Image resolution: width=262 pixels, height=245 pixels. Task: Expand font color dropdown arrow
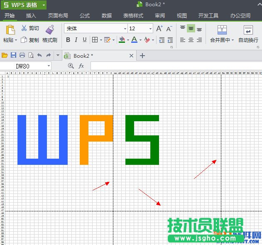click(140, 40)
